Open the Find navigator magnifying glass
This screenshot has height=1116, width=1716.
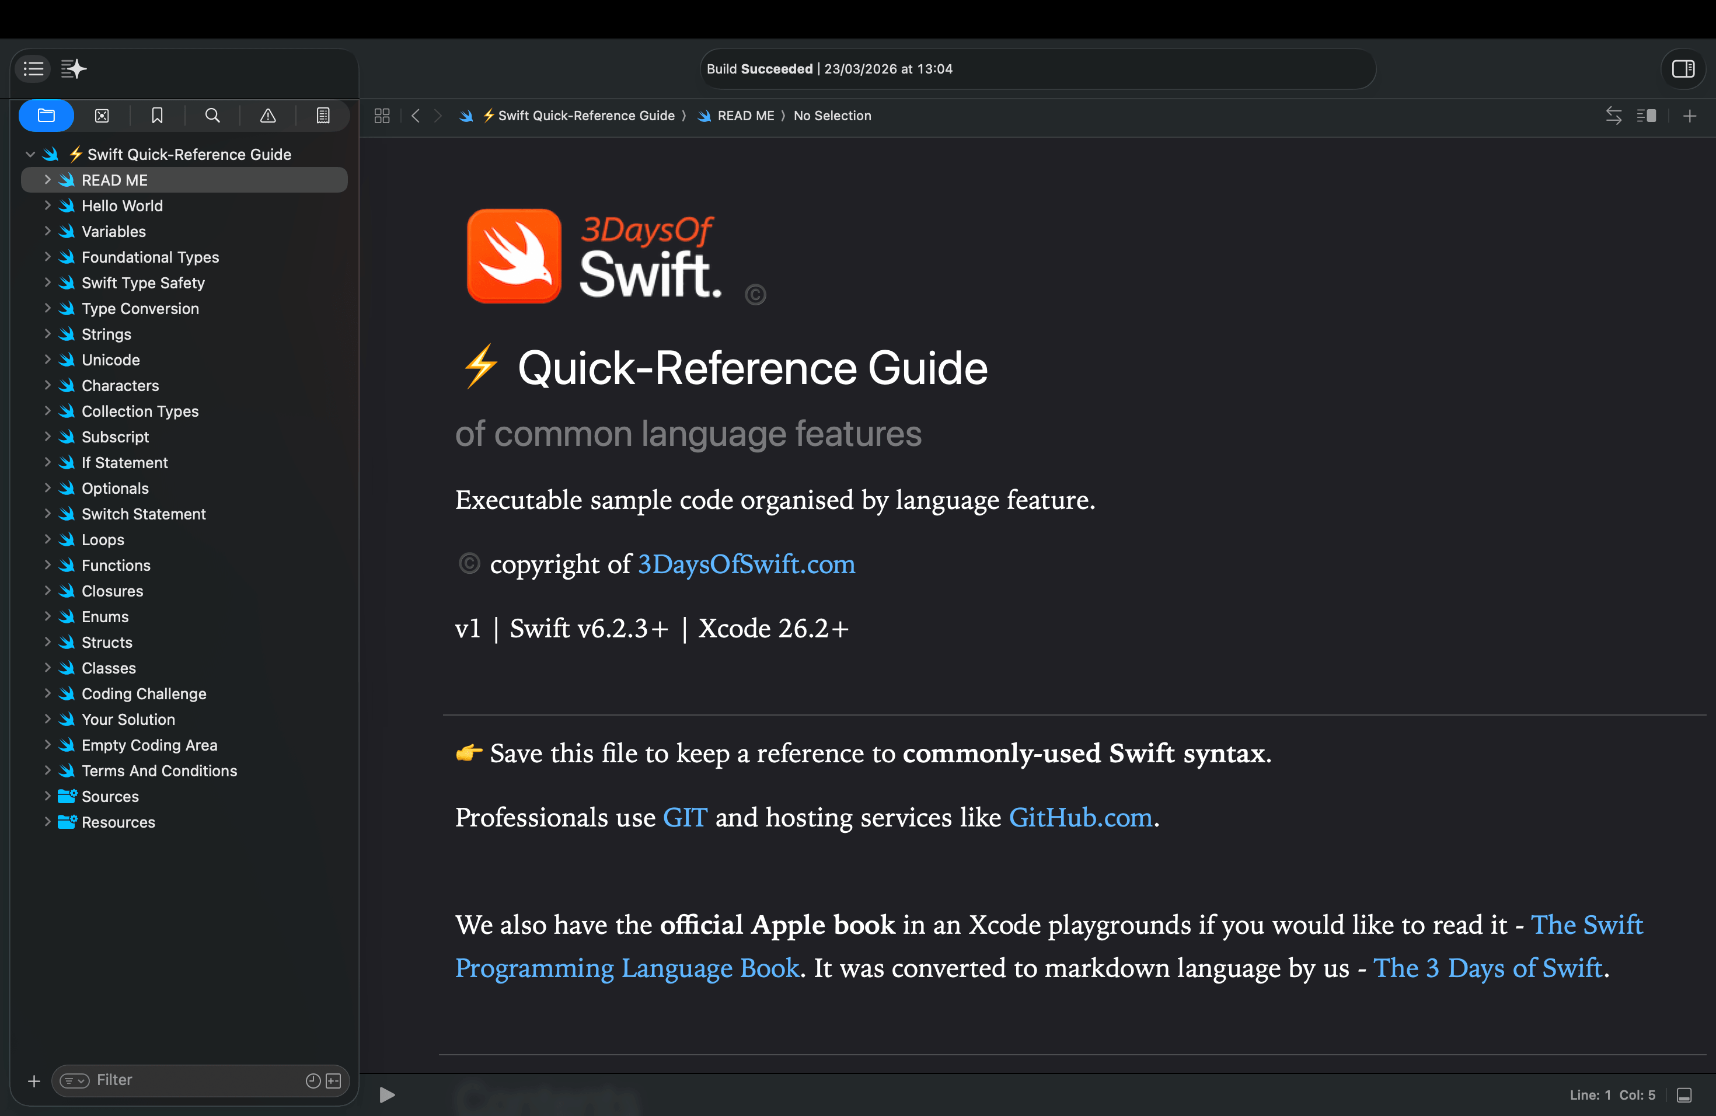point(212,116)
